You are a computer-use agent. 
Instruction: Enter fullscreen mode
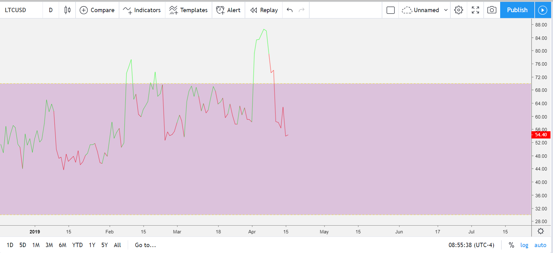[475, 10]
